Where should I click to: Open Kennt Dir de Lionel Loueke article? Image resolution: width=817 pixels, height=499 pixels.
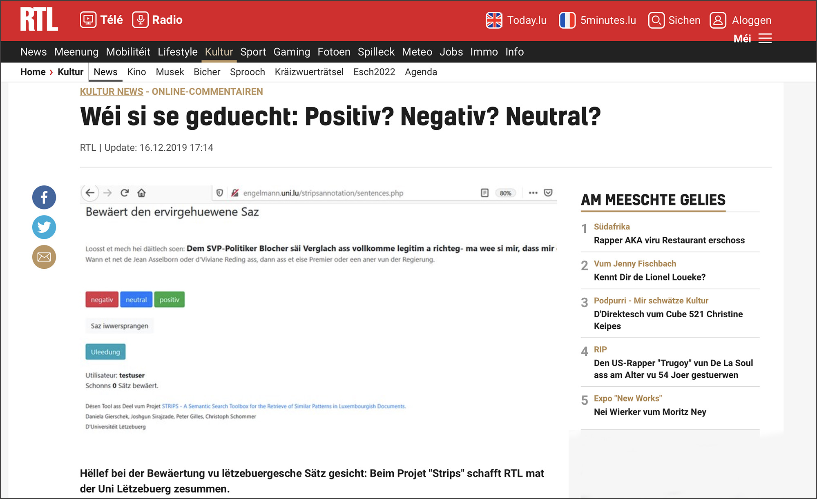pos(650,277)
